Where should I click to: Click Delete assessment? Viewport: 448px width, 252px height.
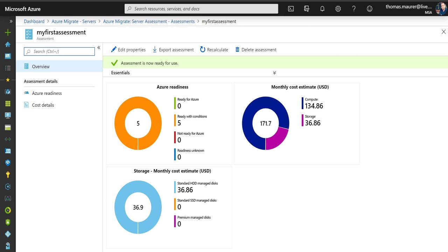click(255, 50)
